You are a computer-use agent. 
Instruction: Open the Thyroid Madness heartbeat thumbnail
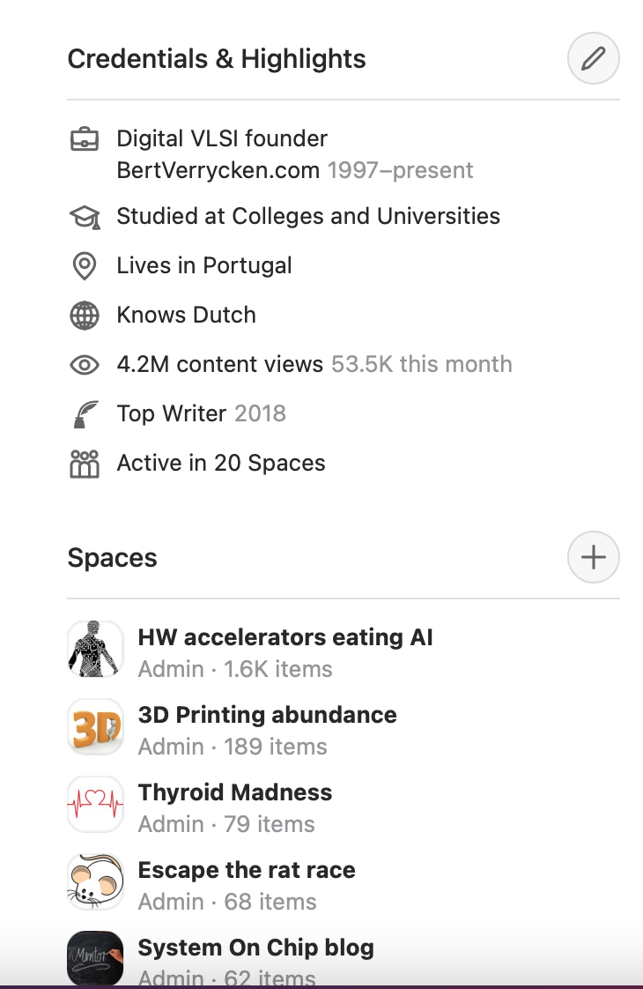(95, 804)
